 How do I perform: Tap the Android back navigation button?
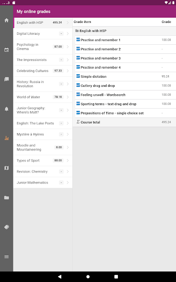[x=60, y=277]
